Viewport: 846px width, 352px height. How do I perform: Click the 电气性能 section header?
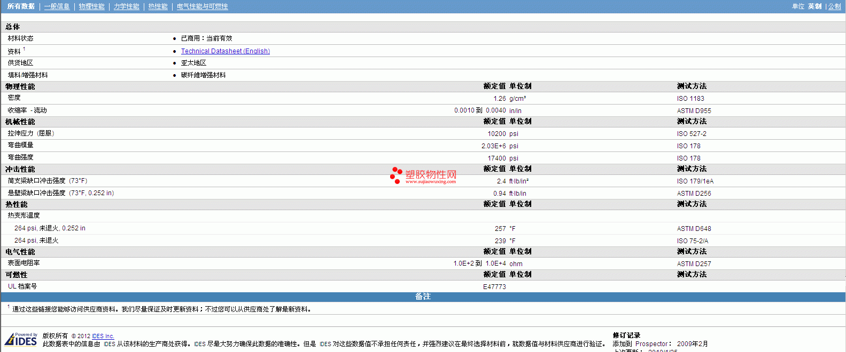(x=20, y=252)
